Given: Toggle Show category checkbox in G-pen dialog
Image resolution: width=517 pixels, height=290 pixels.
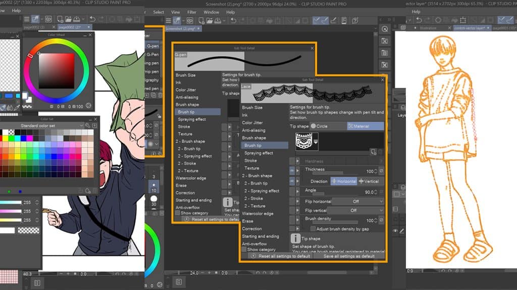Looking at the screenshot, I should [178, 213].
